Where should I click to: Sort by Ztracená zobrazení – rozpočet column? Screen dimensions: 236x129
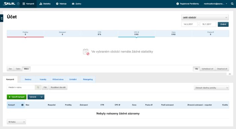200,105
